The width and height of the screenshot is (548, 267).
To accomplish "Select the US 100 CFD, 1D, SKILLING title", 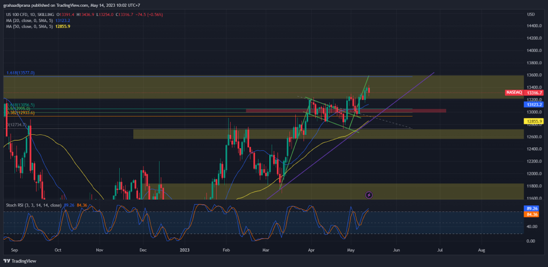I will [x=30, y=14].
